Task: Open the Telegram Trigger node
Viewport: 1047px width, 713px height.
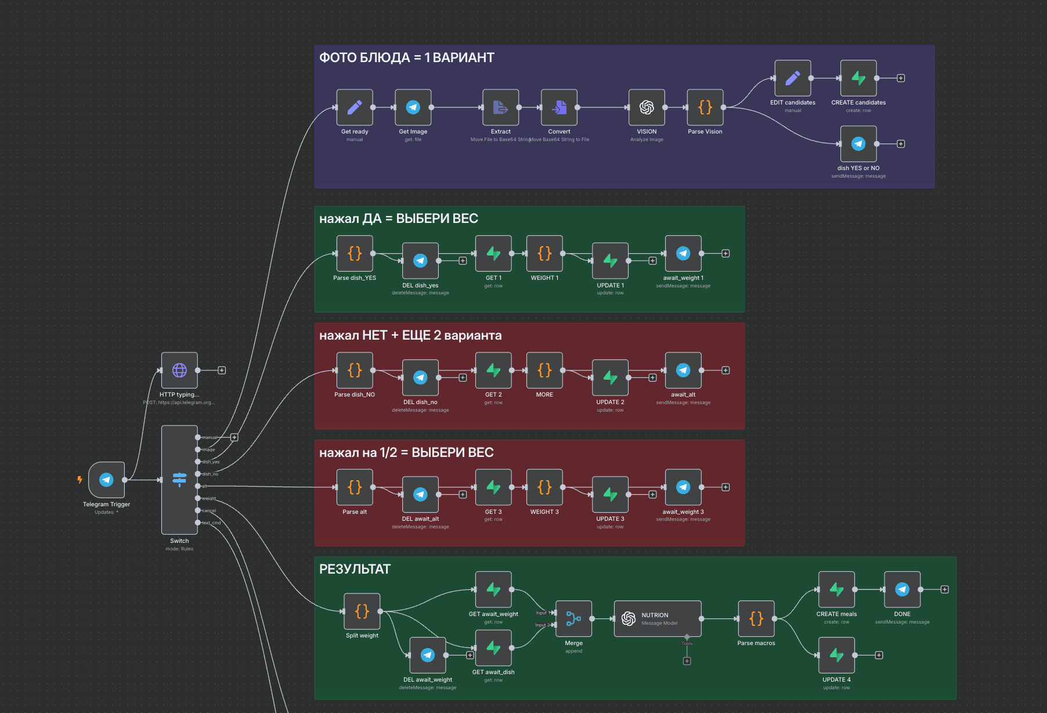Action: (x=106, y=480)
